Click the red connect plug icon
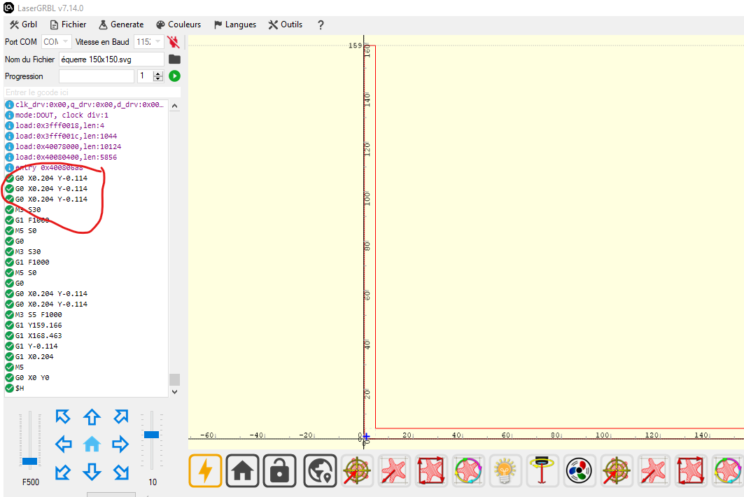 [x=174, y=42]
